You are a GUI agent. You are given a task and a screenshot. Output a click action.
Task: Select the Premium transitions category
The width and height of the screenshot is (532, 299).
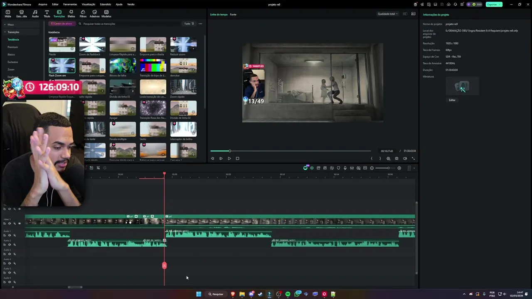pyautogui.click(x=12, y=47)
